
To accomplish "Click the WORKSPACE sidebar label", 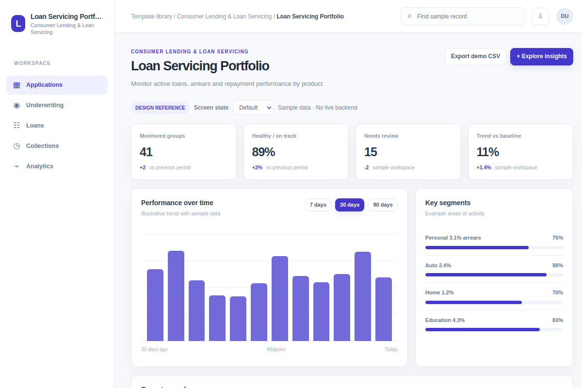I will 32,64.
